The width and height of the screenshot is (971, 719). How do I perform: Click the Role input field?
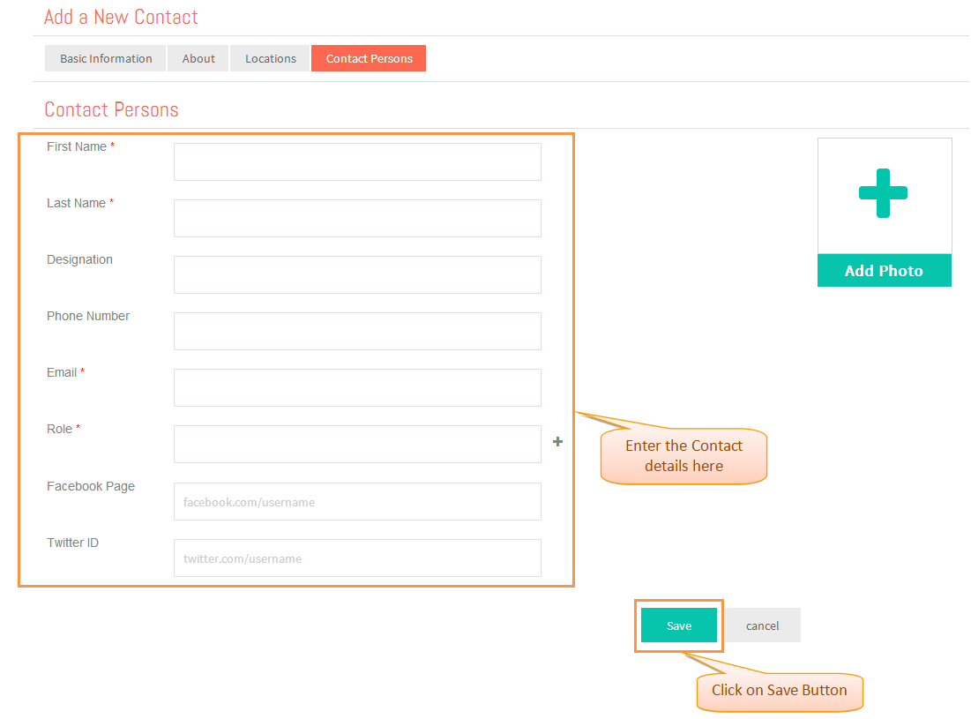[357, 444]
